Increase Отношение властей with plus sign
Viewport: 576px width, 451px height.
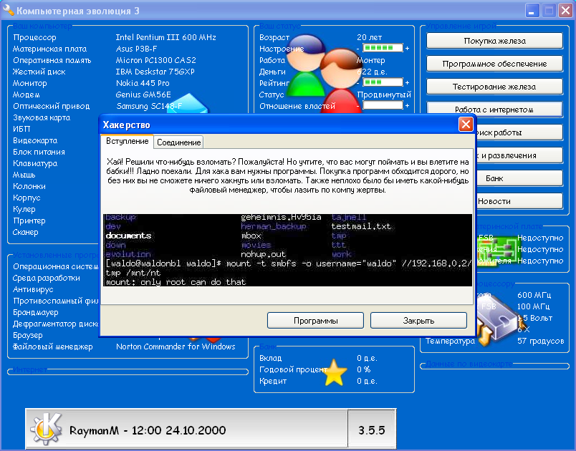(407, 106)
